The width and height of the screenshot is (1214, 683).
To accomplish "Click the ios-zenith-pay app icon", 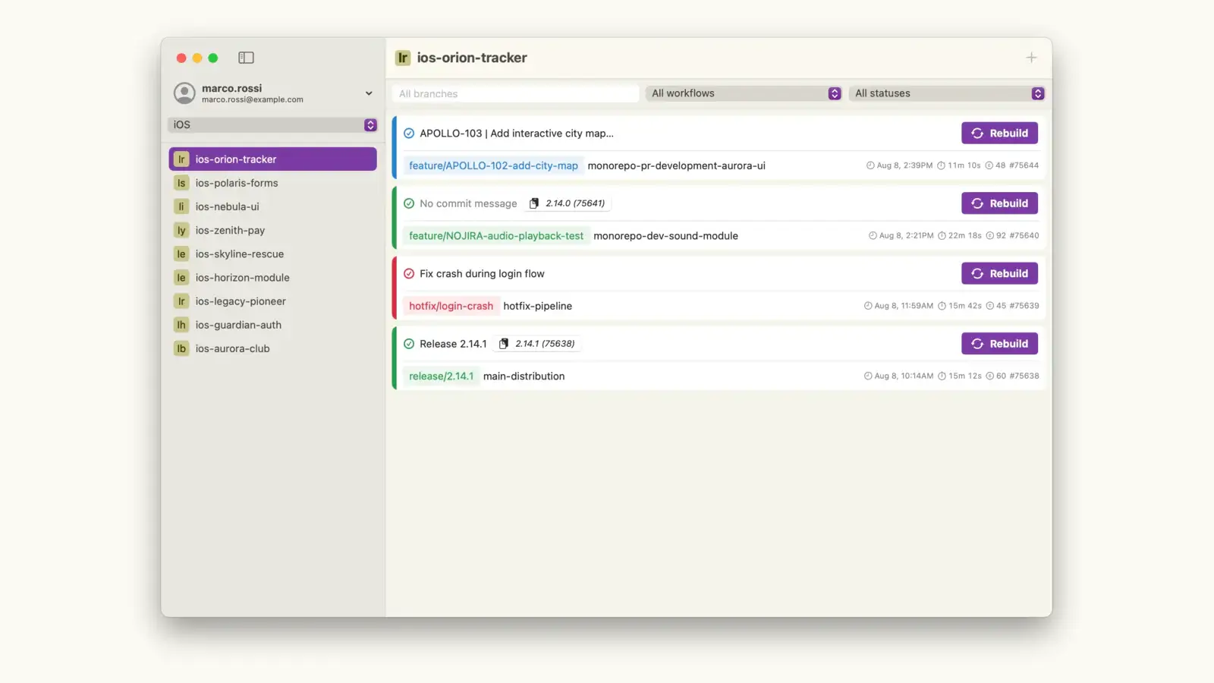I will (x=181, y=230).
